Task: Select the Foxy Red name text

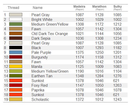Action: click(x=40, y=85)
